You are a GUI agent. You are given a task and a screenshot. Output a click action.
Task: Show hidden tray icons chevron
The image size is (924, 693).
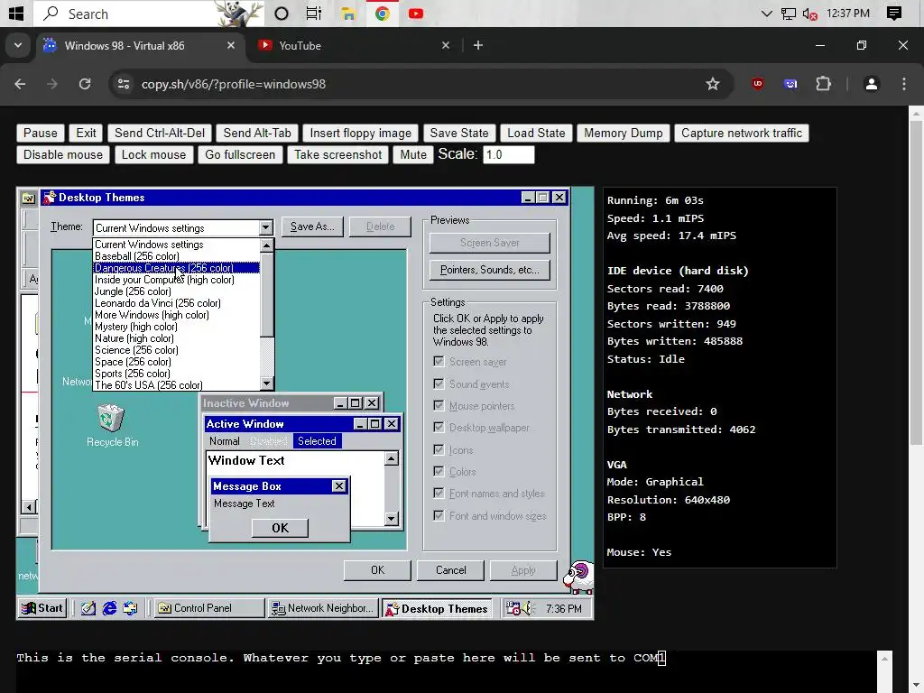(766, 13)
